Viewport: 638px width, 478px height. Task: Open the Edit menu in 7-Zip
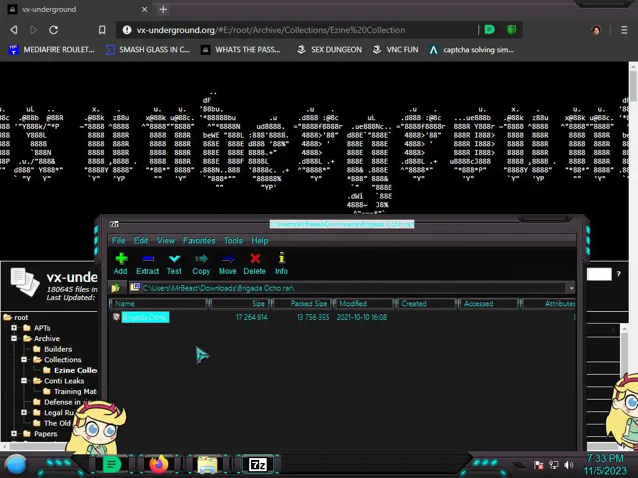141,241
